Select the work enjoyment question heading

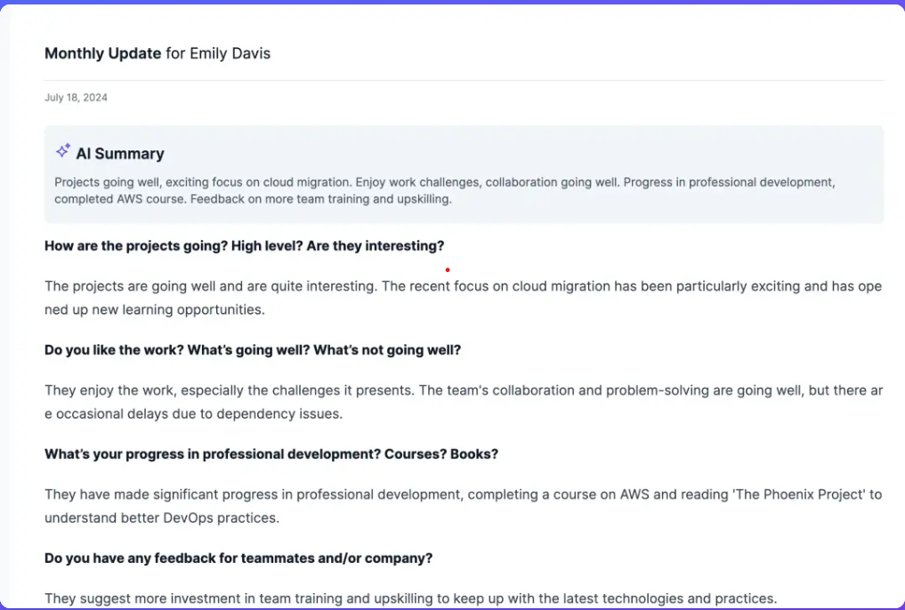point(252,349)
